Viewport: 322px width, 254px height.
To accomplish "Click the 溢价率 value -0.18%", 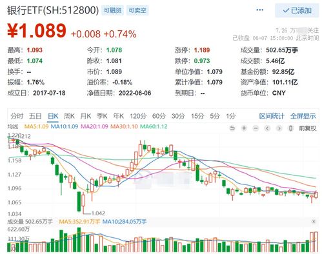I will (123, 82).
